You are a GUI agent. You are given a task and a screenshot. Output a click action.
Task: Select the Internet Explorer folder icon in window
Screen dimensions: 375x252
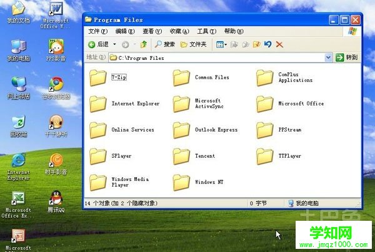click(98, 104)
